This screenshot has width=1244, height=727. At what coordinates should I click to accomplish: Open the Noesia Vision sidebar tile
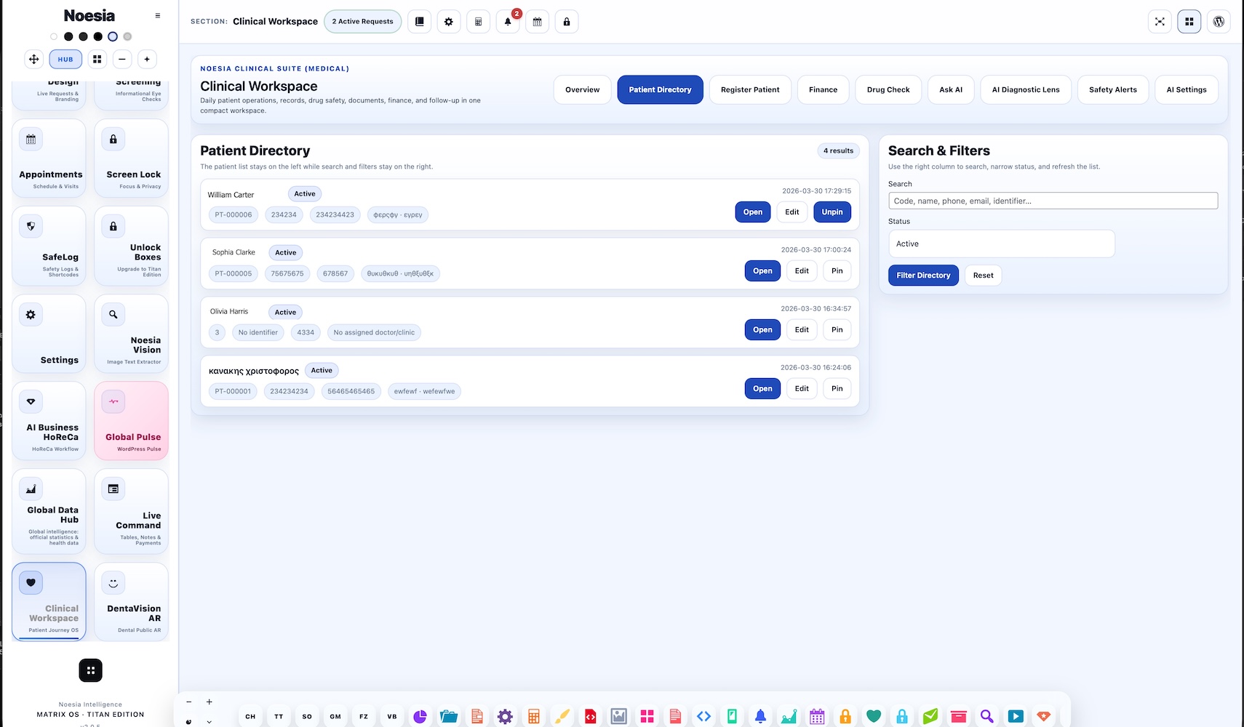(132, 334)
